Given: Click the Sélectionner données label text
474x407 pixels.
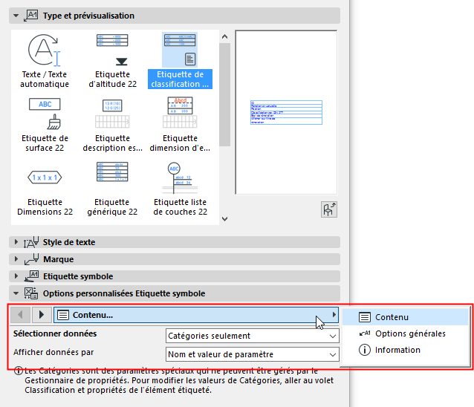Looking at the screenshot, I should coord(55,333).
